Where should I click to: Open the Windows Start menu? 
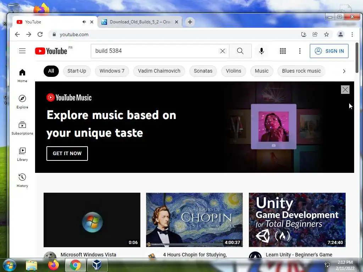[10, 265]
